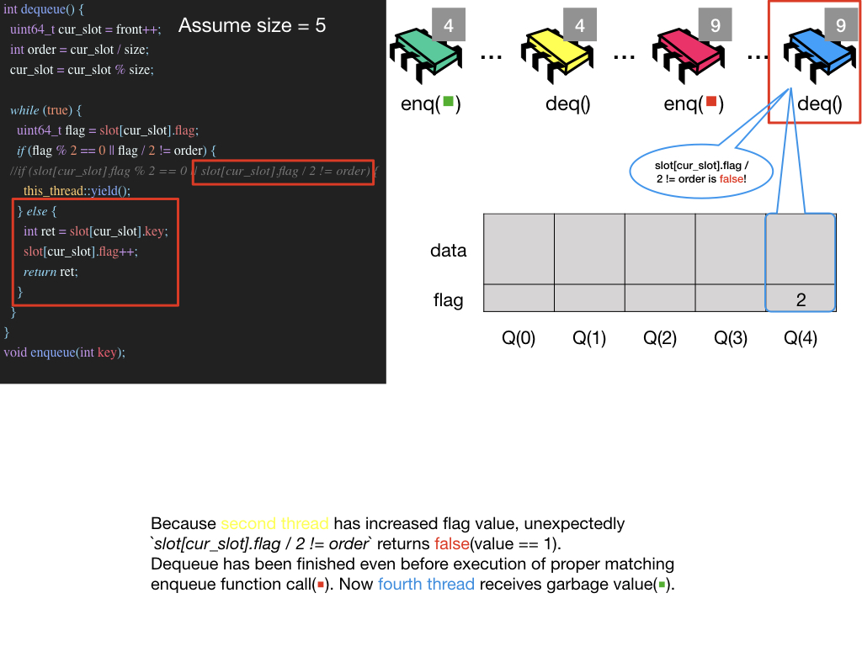Click the Q(1) data cell
862x646 pixels.
point(589,249)
